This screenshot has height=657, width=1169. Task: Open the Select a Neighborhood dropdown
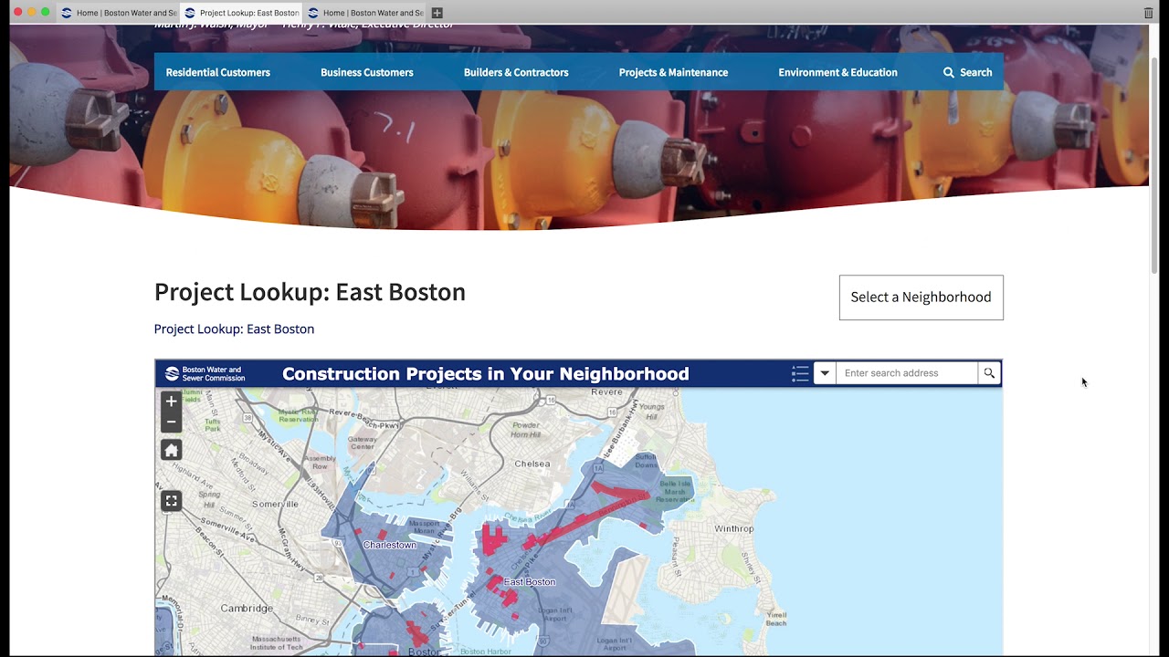pos(921,297)
